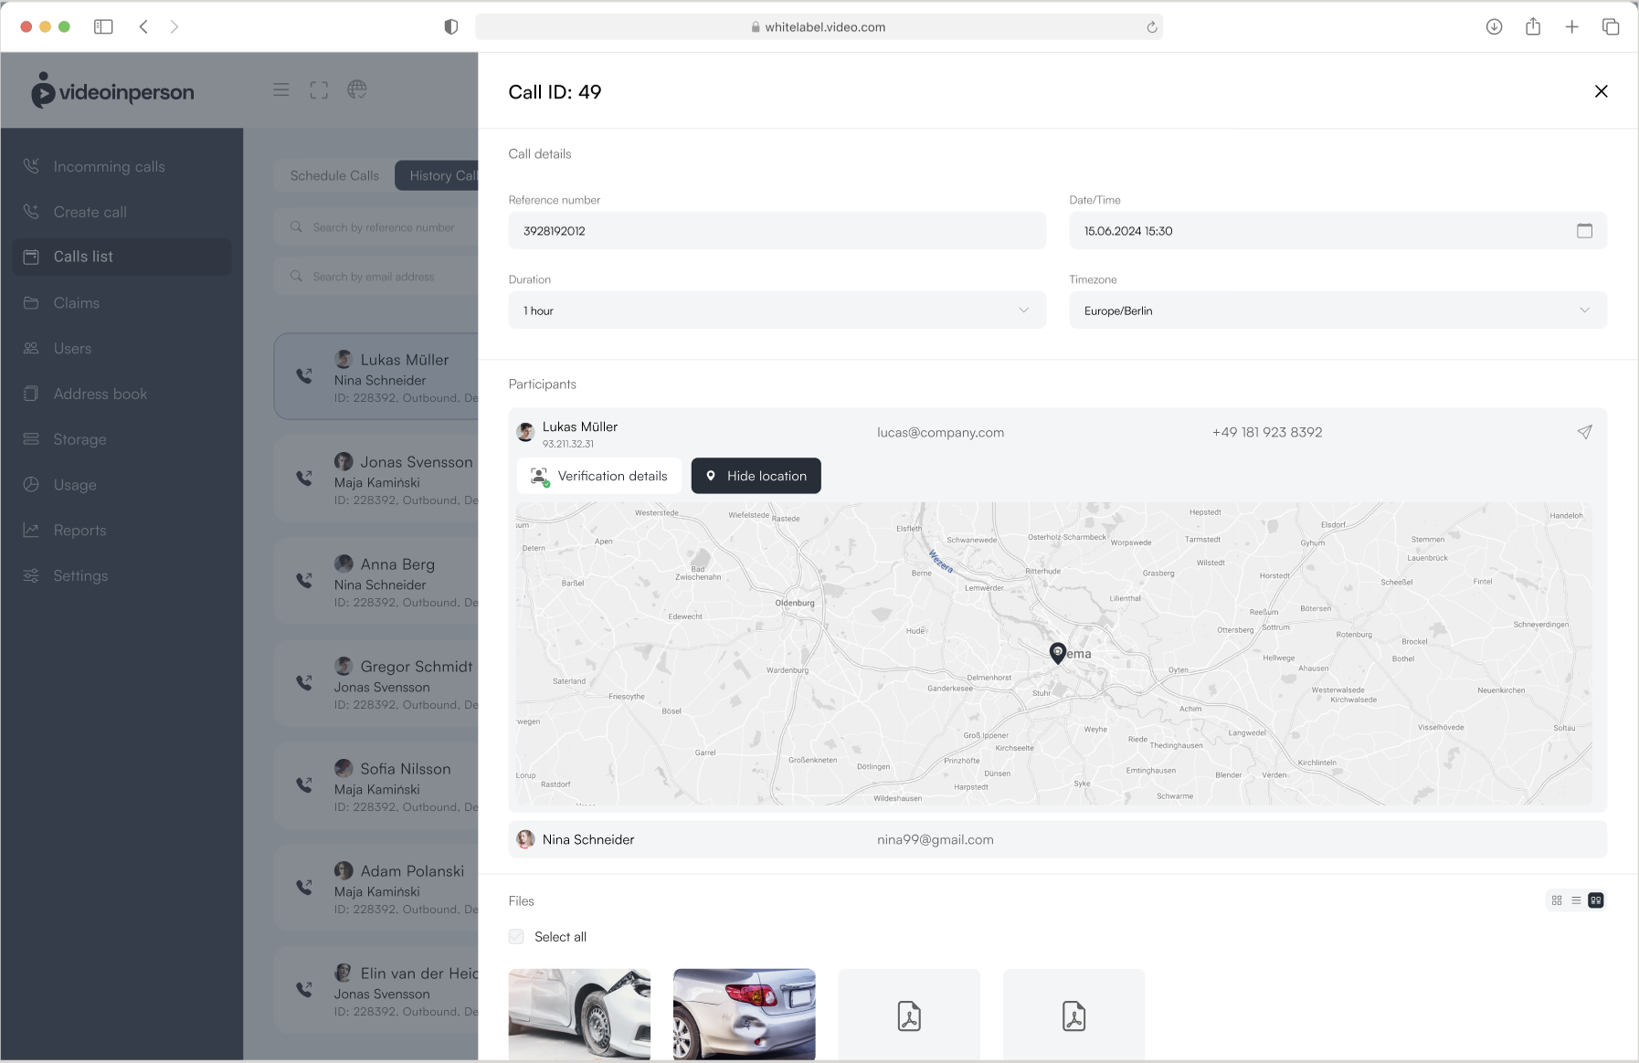
Task: Select Elin van der Heid call entry
Action: point(376,990)
